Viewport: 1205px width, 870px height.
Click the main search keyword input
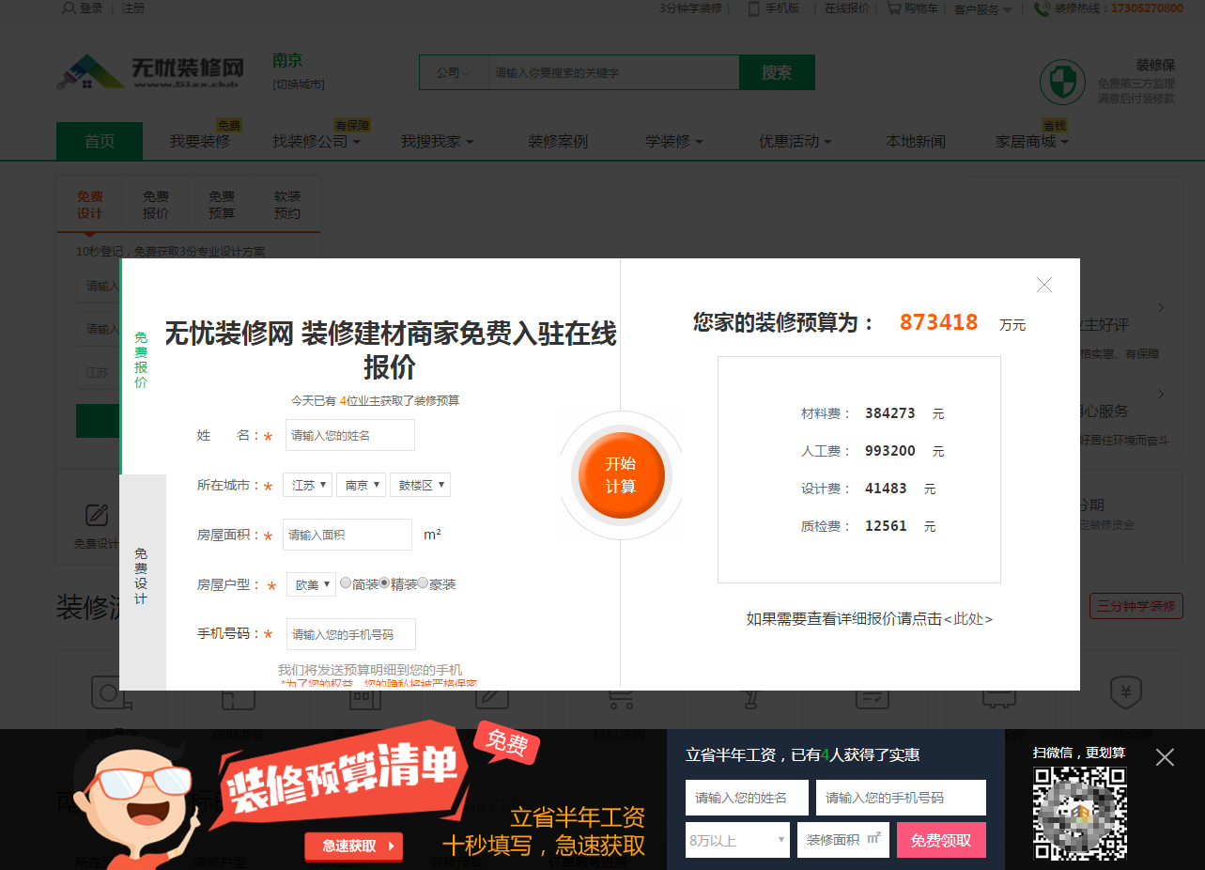coord(614,72)
